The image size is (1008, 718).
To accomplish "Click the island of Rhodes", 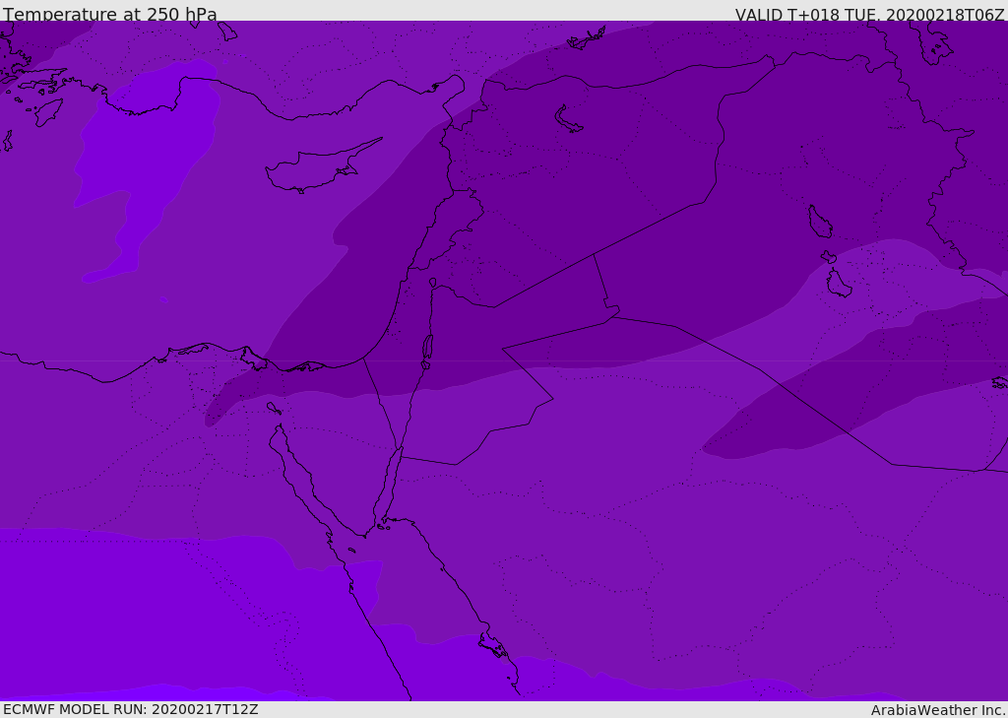I will point(48,112).
